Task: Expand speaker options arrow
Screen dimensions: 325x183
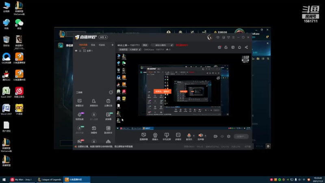Action: pyautogui.click(x=206, y=136)
